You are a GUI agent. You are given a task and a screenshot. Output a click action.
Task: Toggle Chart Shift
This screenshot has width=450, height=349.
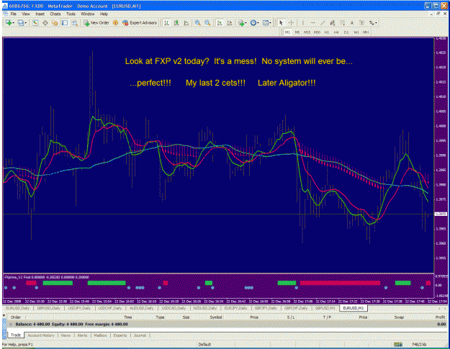pos(230,23)
